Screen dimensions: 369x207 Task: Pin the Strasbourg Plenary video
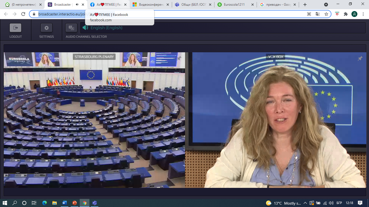[179, 58]
